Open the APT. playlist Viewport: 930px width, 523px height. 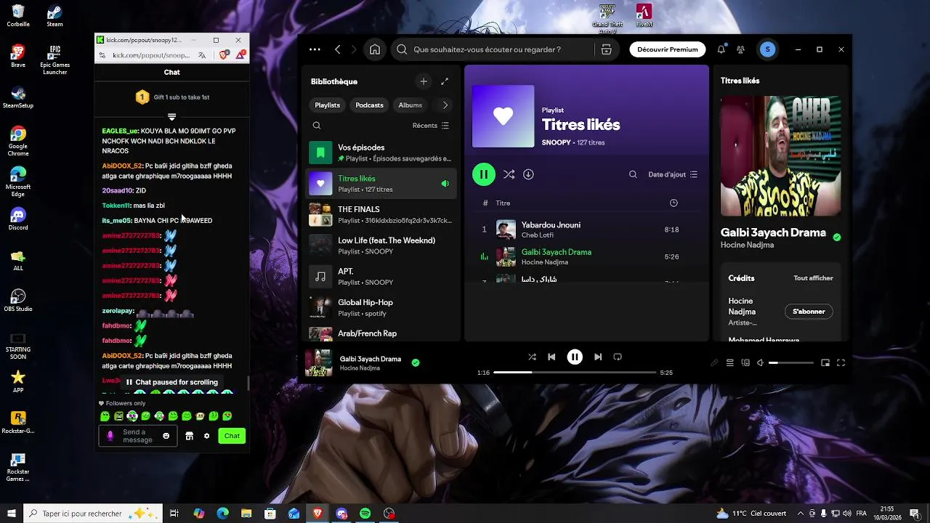tap(382, 276)
